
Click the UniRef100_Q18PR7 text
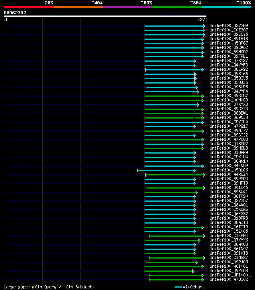pos(229,144)
